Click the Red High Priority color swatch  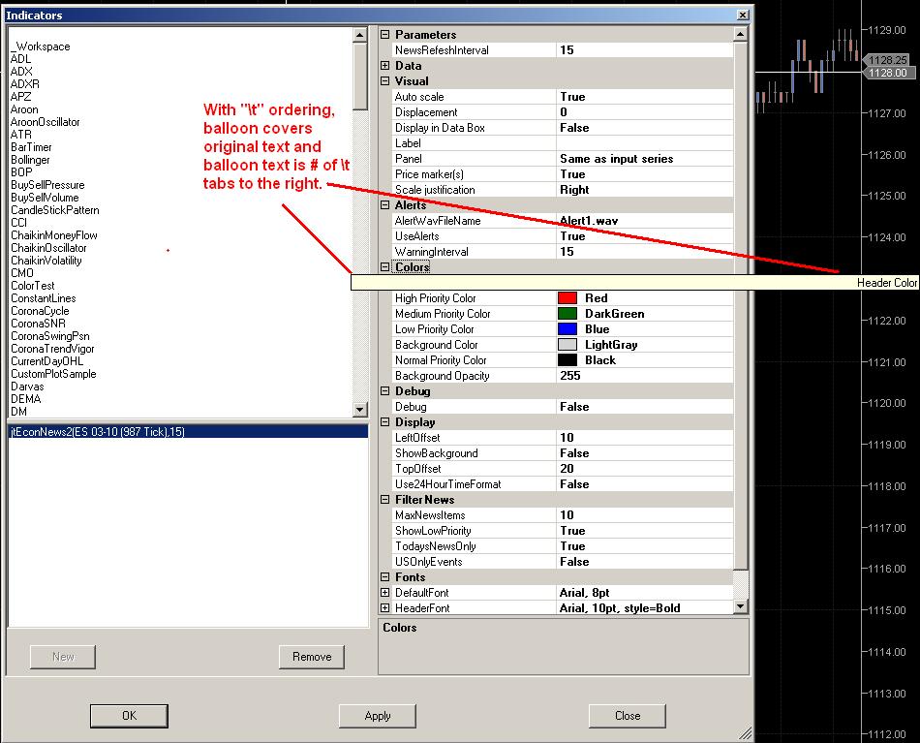point(567,298)
